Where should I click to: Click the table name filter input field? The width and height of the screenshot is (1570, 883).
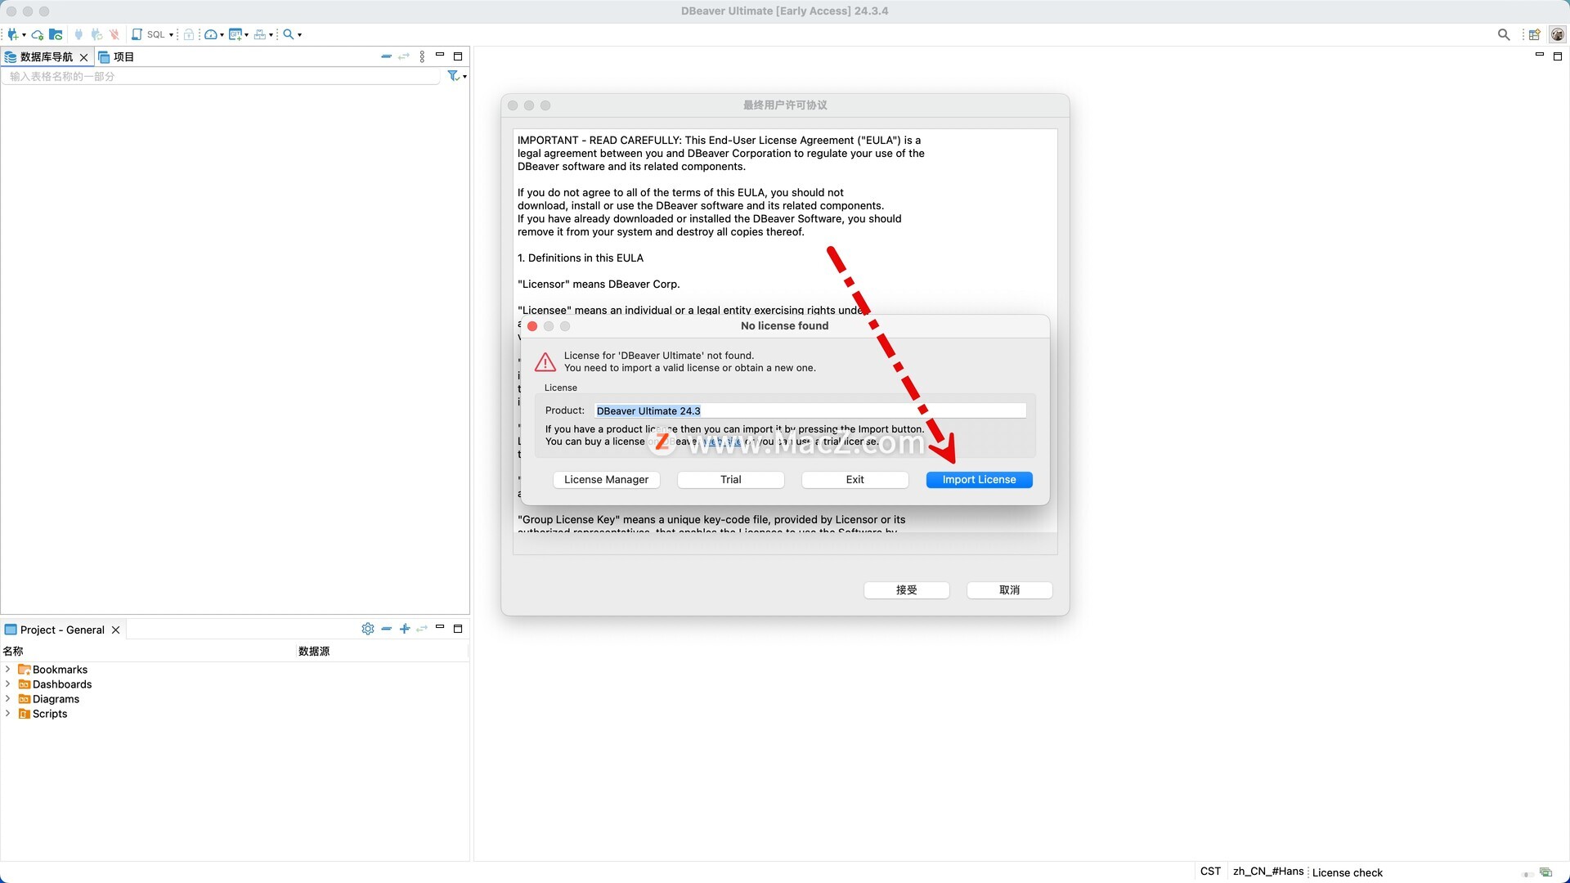[x=221, y=76]
